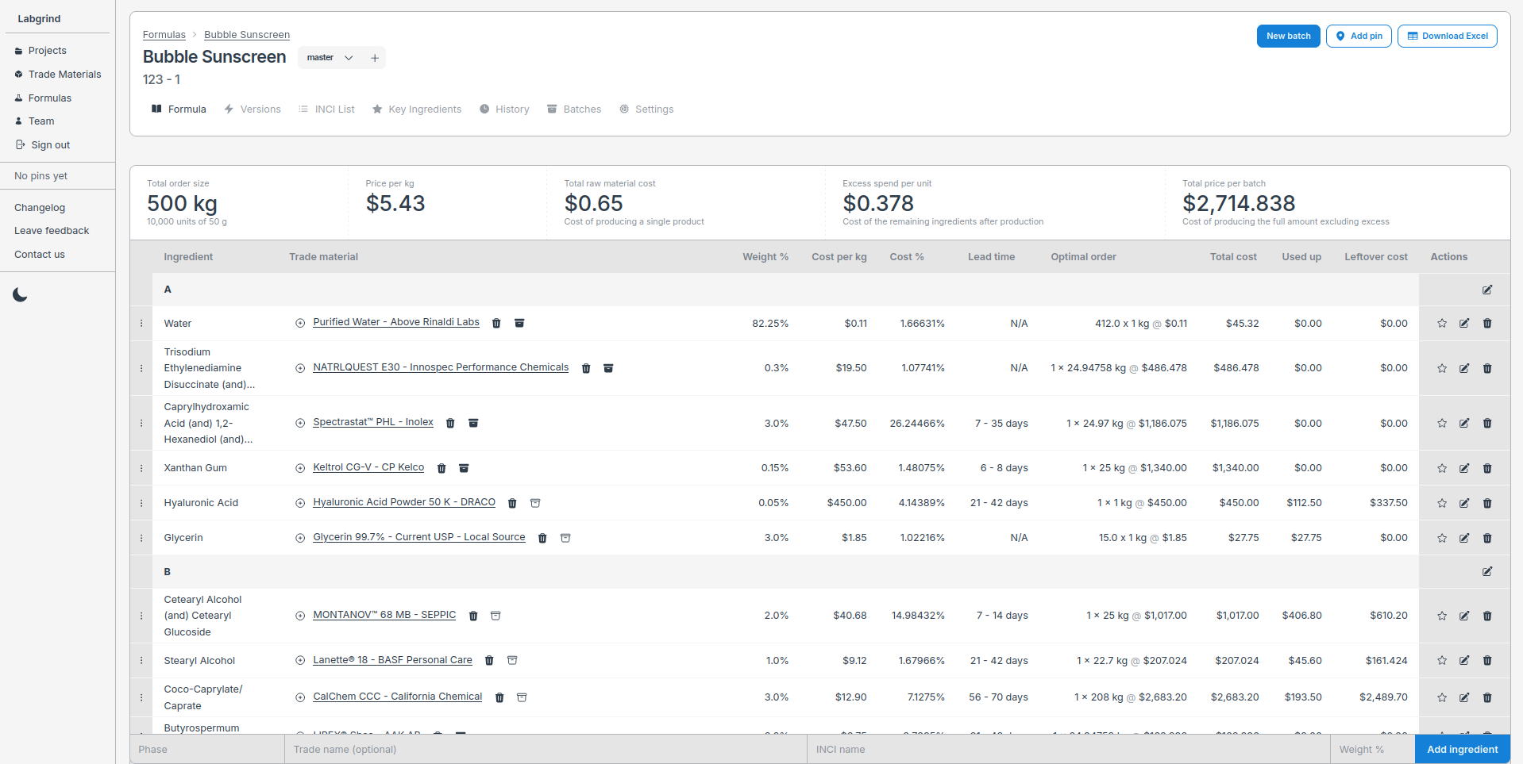Click the New batch button

[x=1287, y=36]
